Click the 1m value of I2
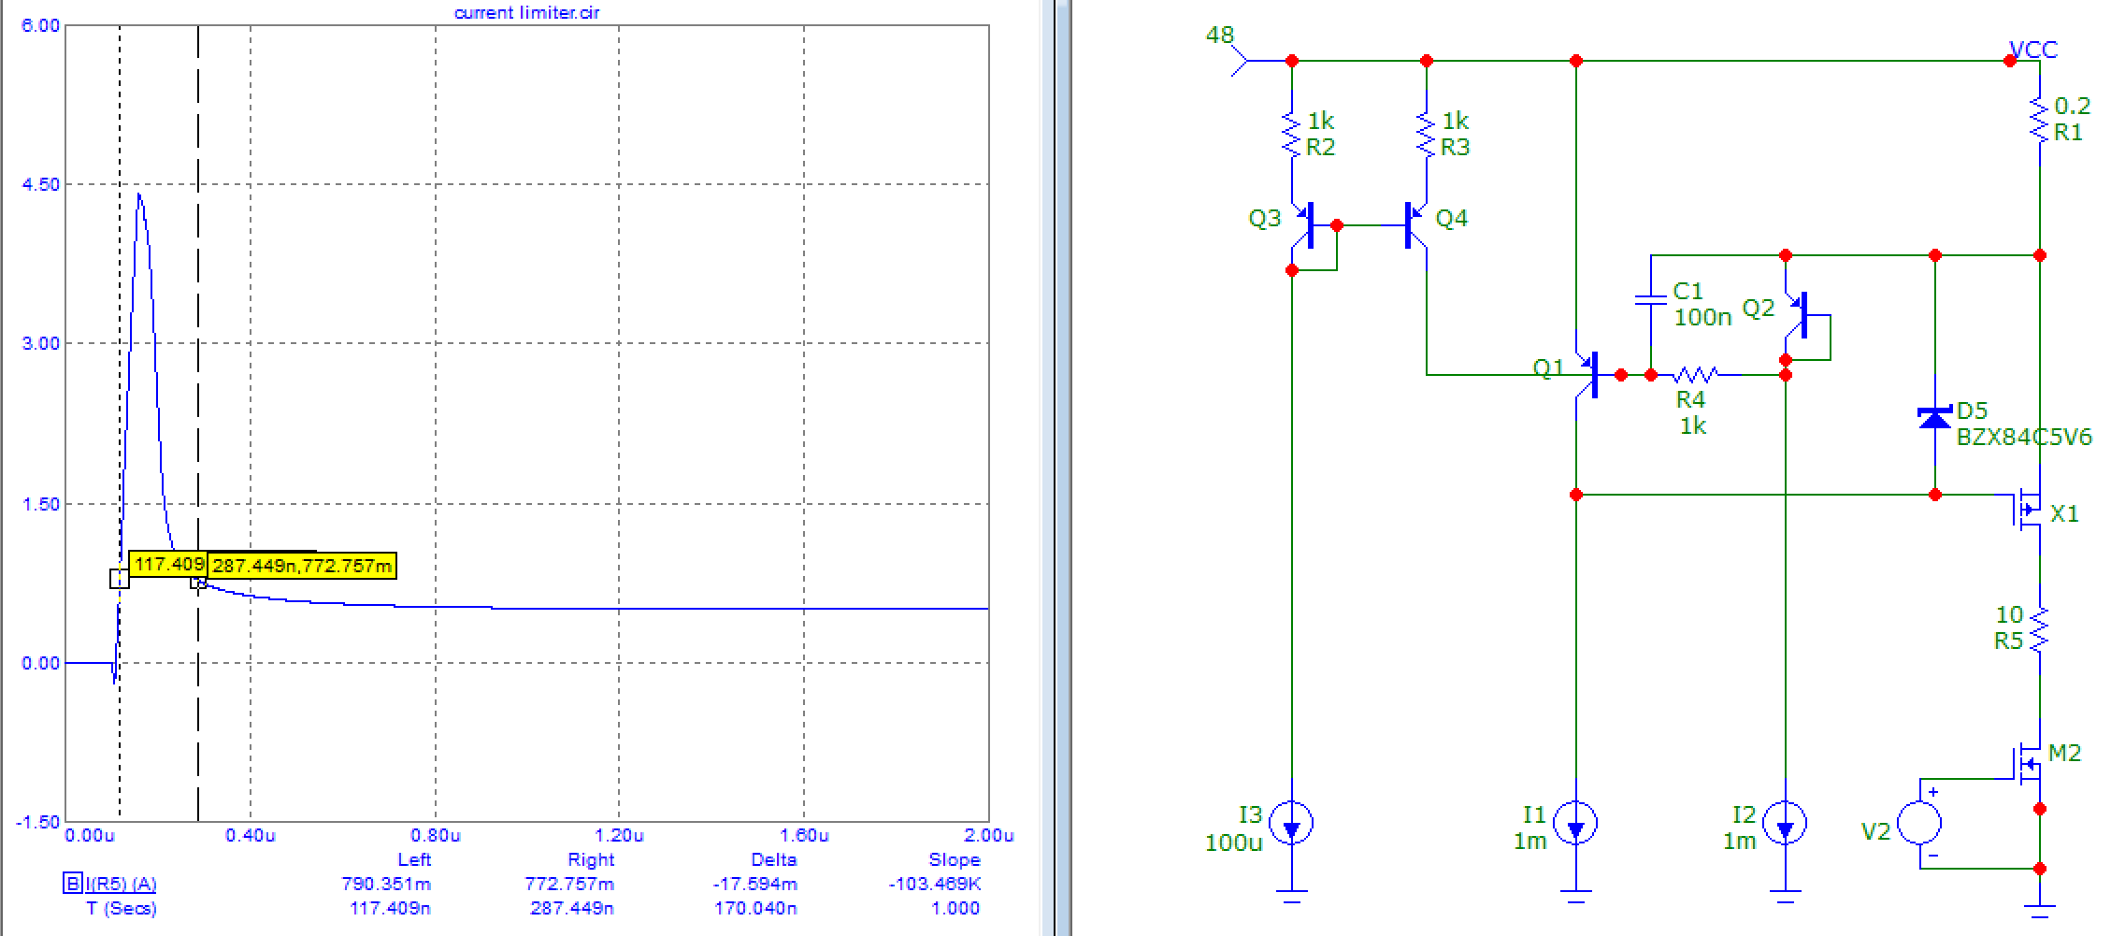Image resolution: width=2111 pixels, height=936 pixels. tap(1739, 841)
